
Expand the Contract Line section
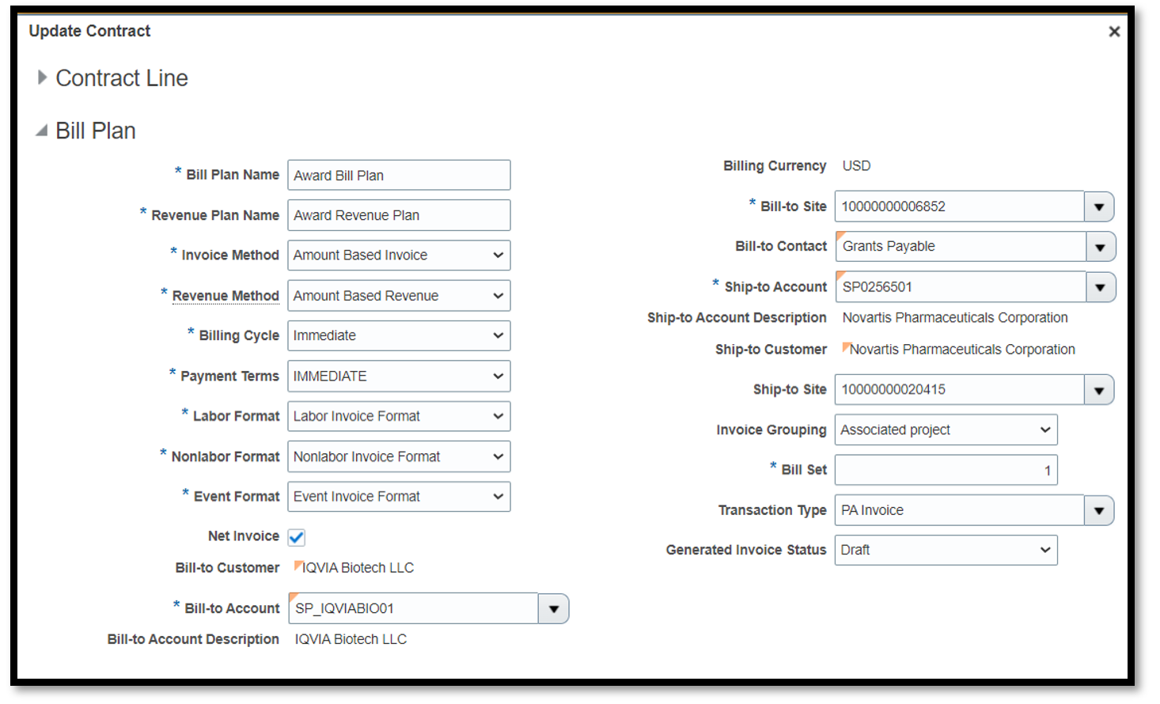click(43, 78)
